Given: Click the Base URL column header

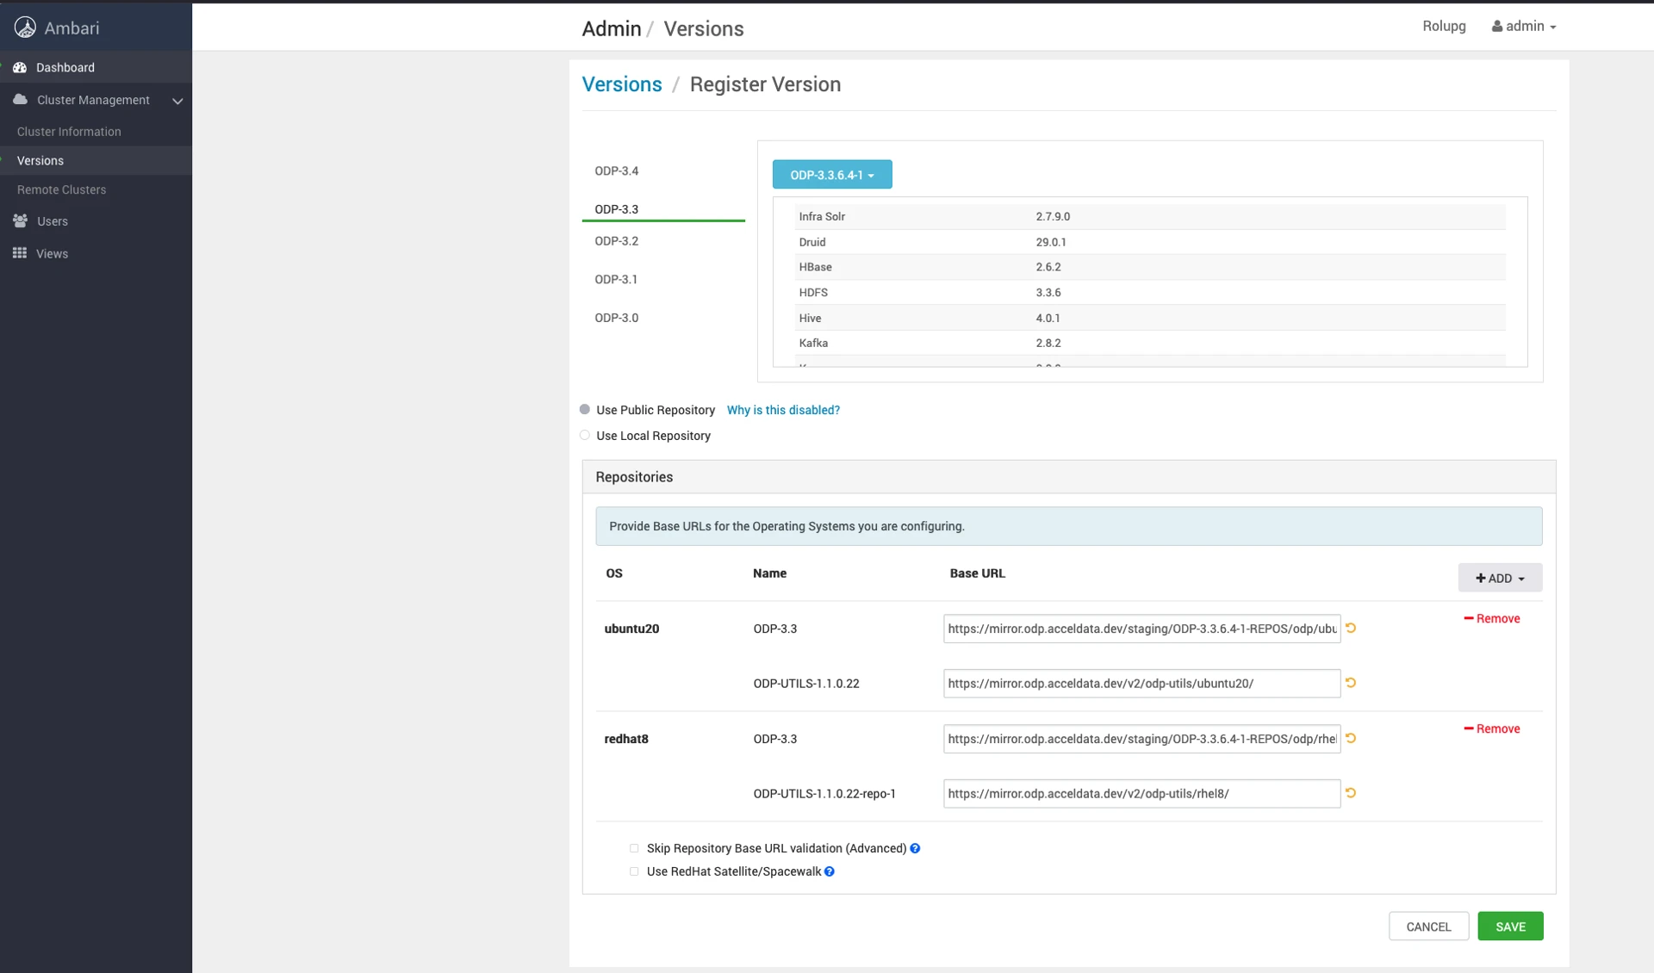Looking at the screenshot, I should pyautogui.click(x=977, y=573).
